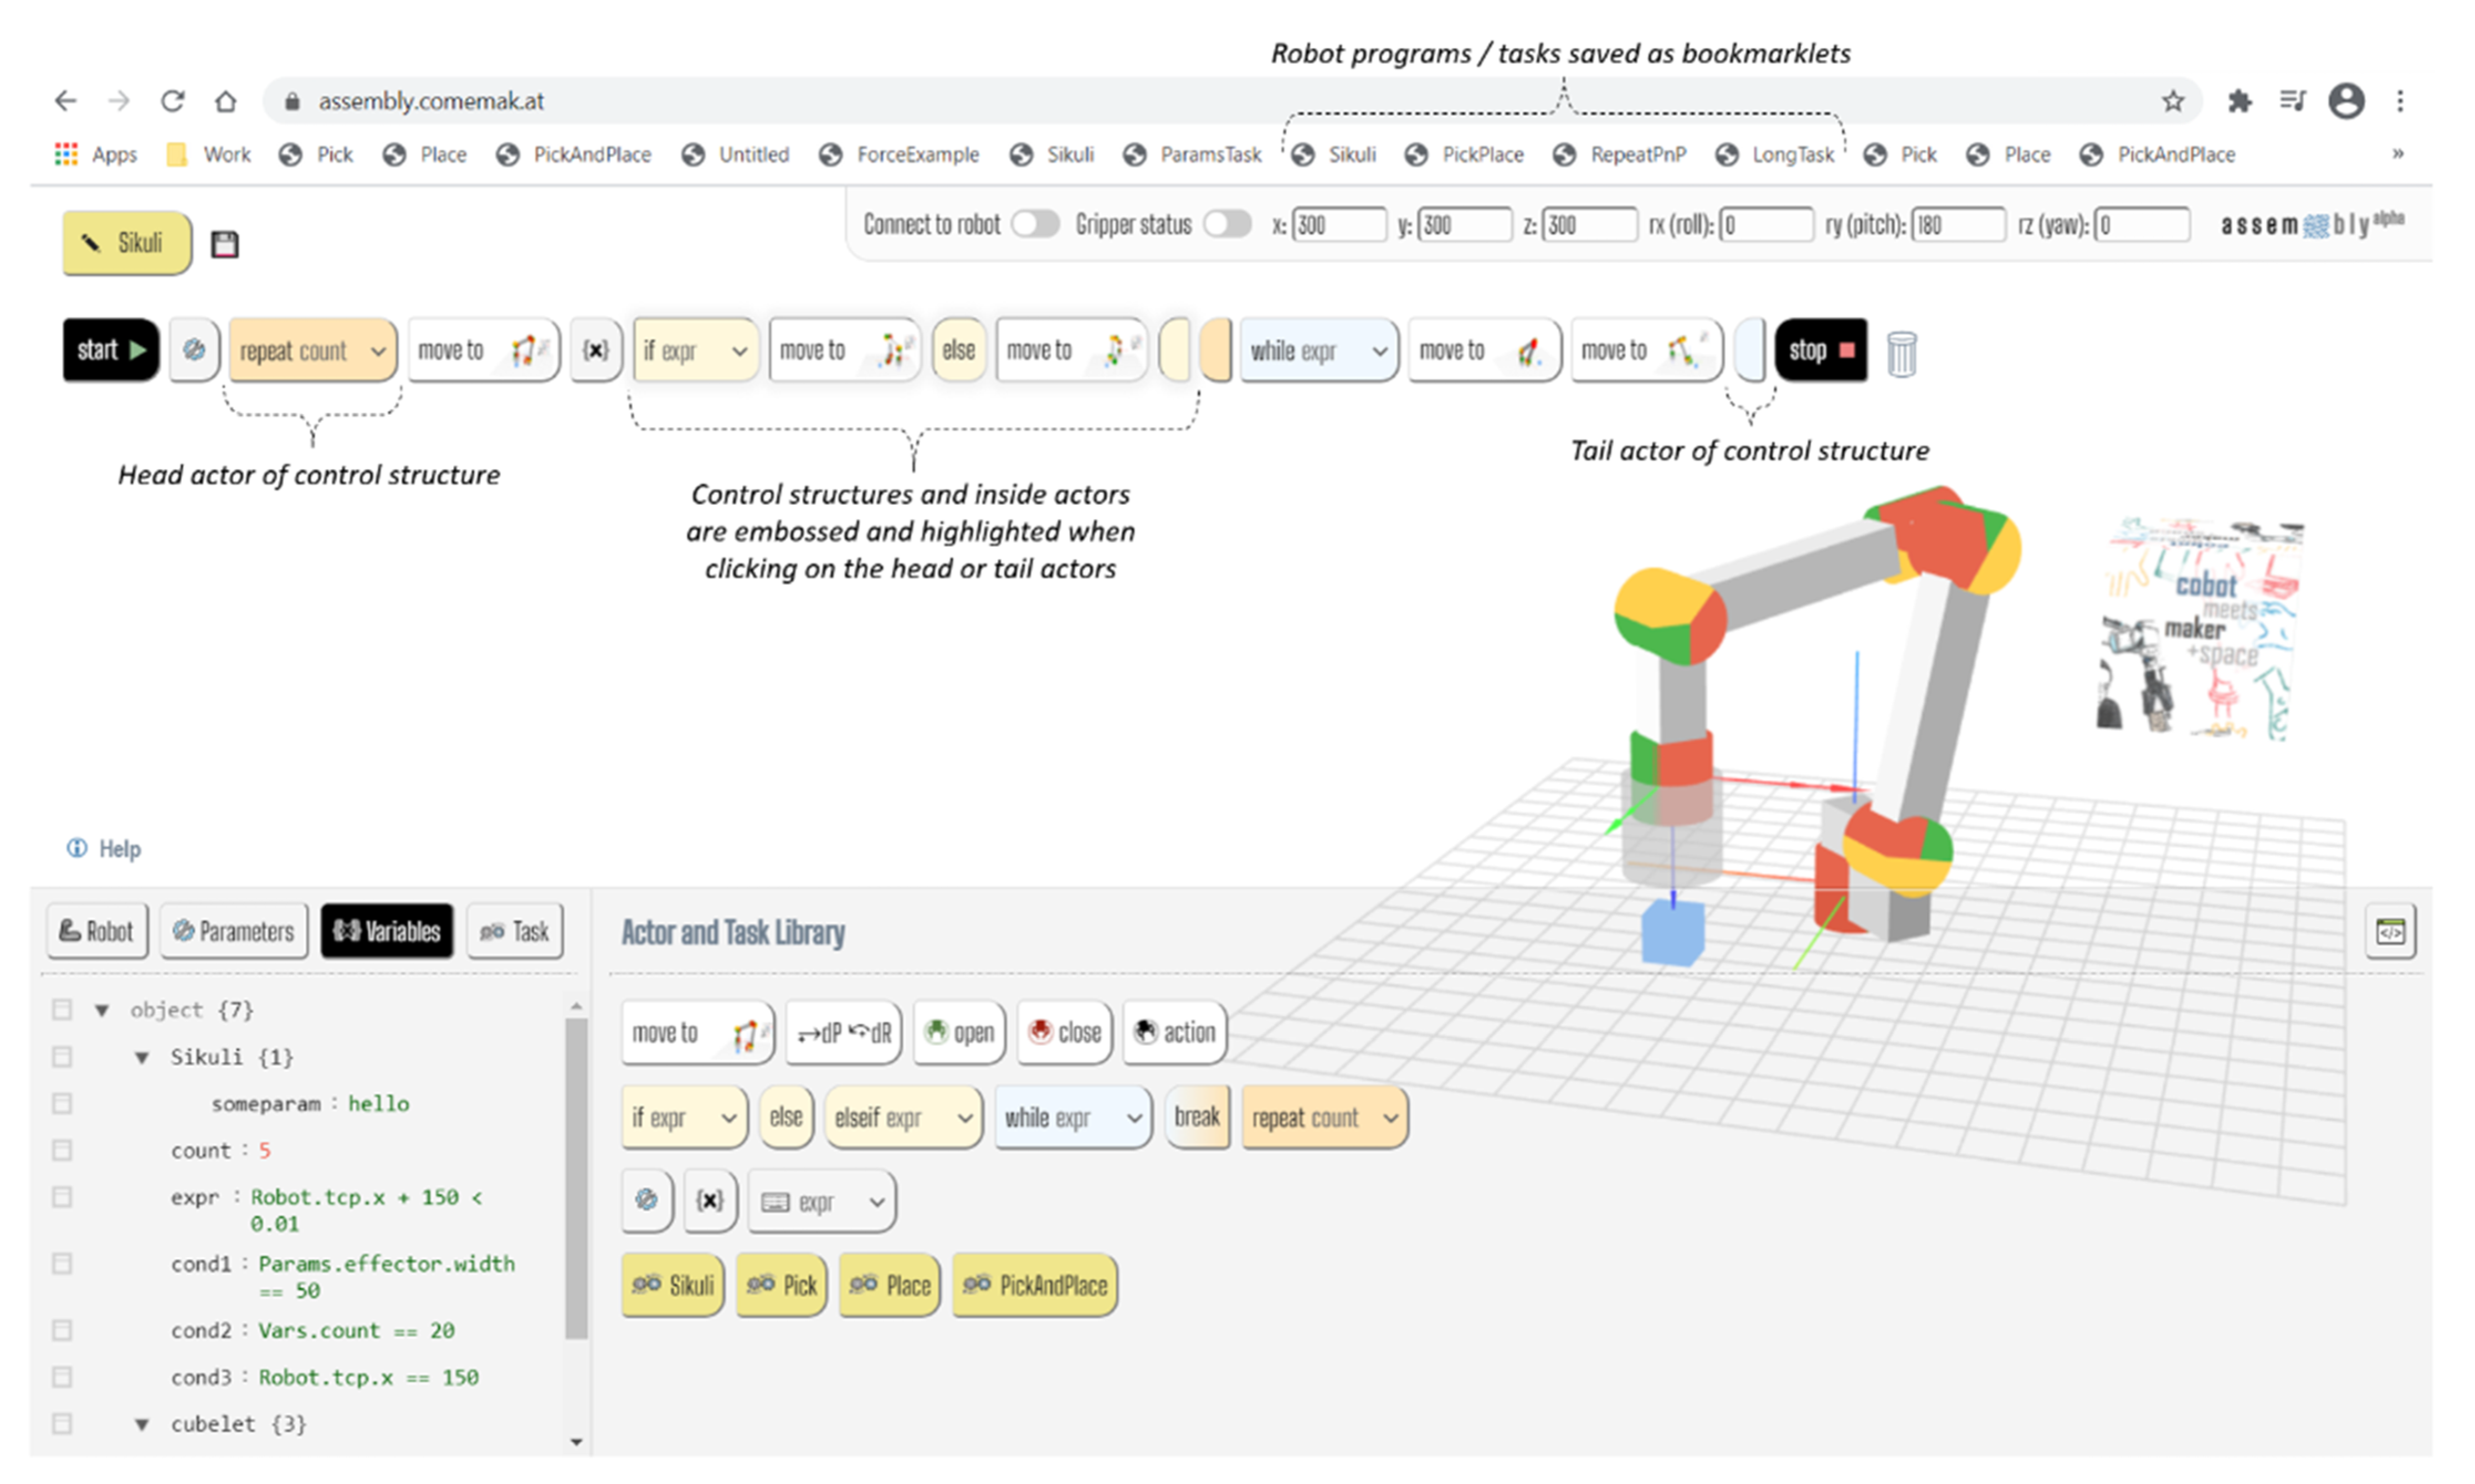Click the save floppy disk icon
The width and height of the screenshot is (2475, 1484).
(x=224, y=244)
